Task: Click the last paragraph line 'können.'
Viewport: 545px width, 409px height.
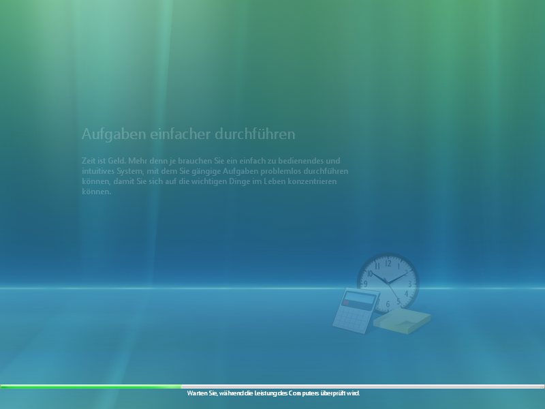Action: coord(96,192)
